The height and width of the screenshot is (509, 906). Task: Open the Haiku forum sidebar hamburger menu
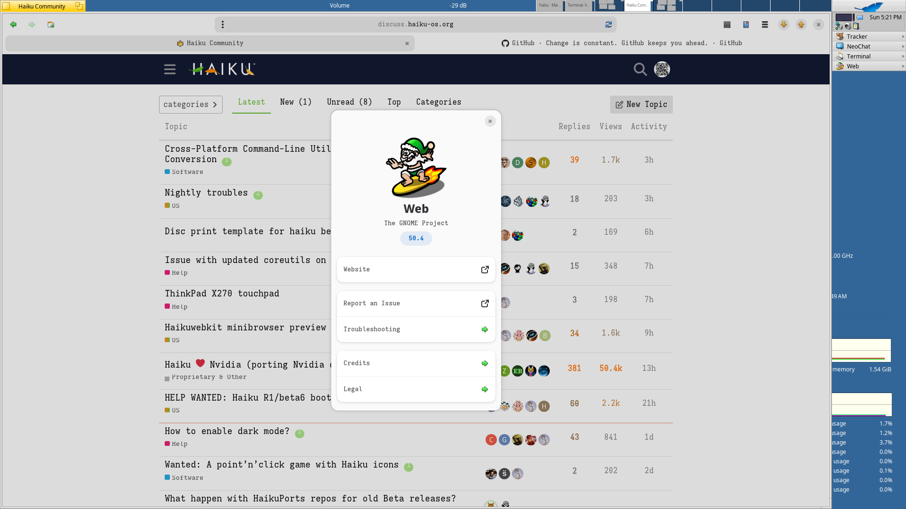click(x=170, y=69)
